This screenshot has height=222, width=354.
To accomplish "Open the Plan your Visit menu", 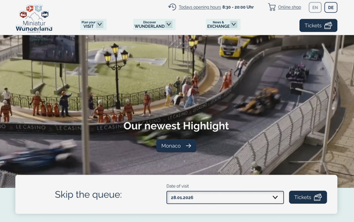I will click(x=88, y=24).
